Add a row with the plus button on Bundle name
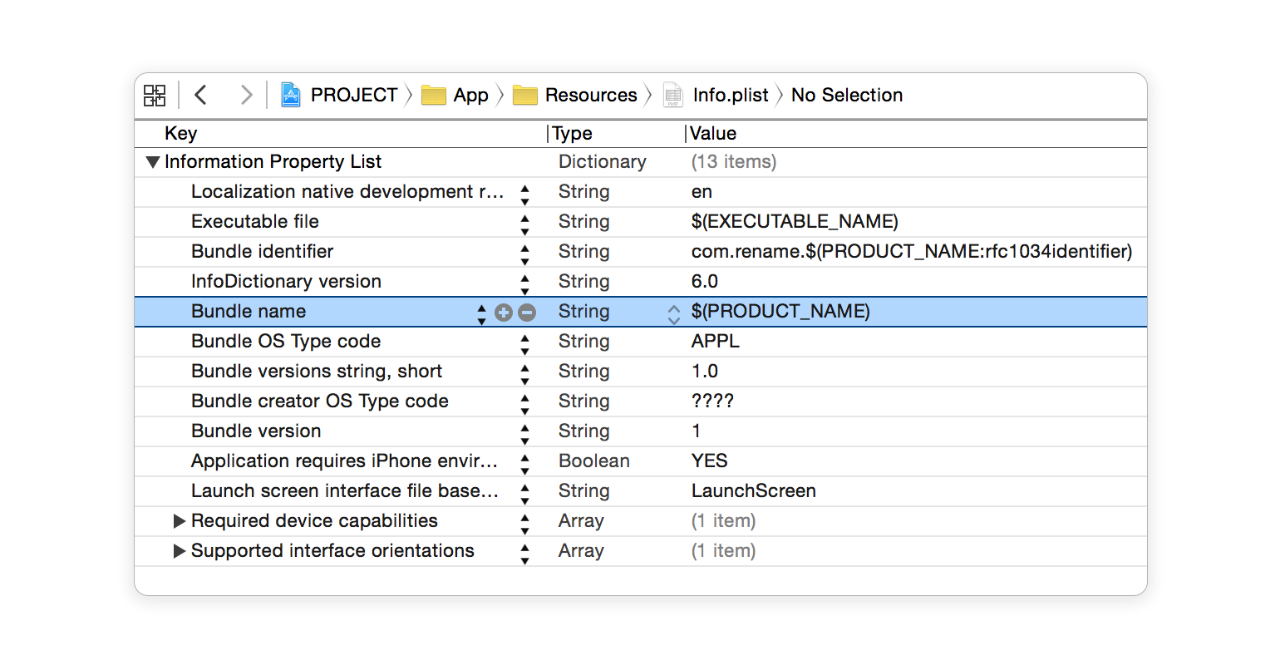1280x665 pixels. tap(503, 312)
